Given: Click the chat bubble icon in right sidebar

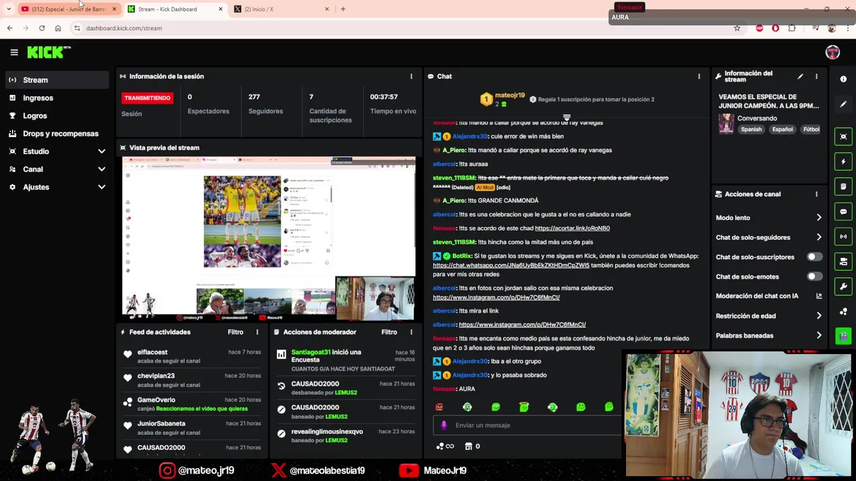Looking at the screenshot, I should (843, 212).
